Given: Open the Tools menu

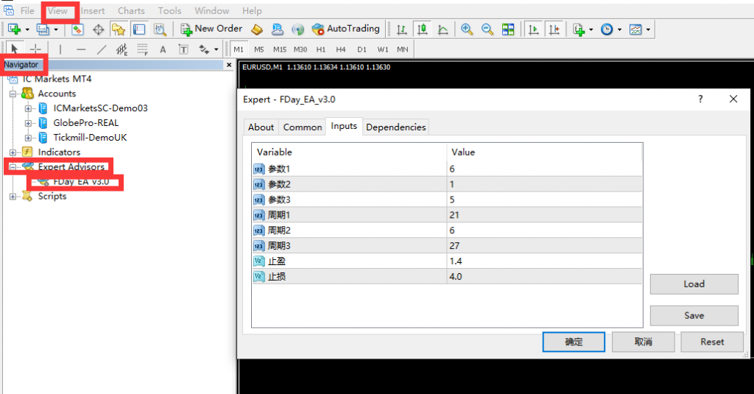Looking at the screenshot, I should tap(170, 10).
